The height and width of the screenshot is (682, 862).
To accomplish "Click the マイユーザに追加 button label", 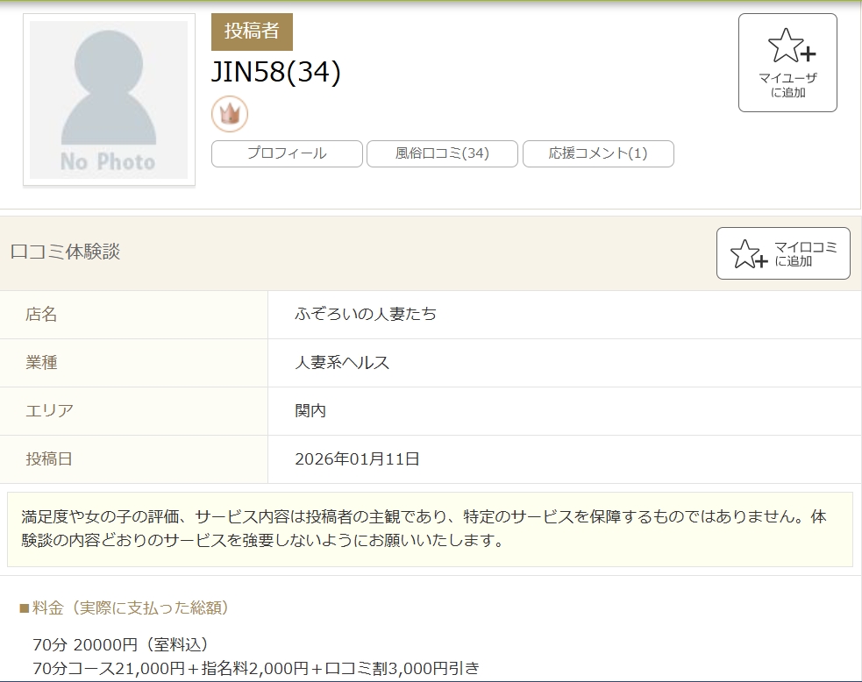I will (x=787, y=85).
